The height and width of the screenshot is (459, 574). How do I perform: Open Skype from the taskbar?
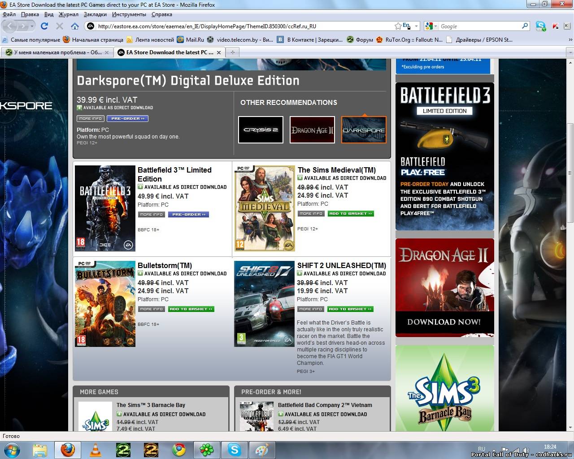pos(235,449)
